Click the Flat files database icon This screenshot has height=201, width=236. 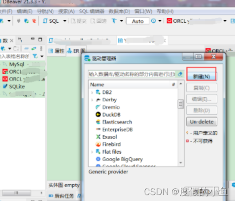tap(98, 152)
